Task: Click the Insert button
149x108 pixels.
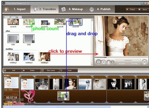Action: [x=69, y=70]
